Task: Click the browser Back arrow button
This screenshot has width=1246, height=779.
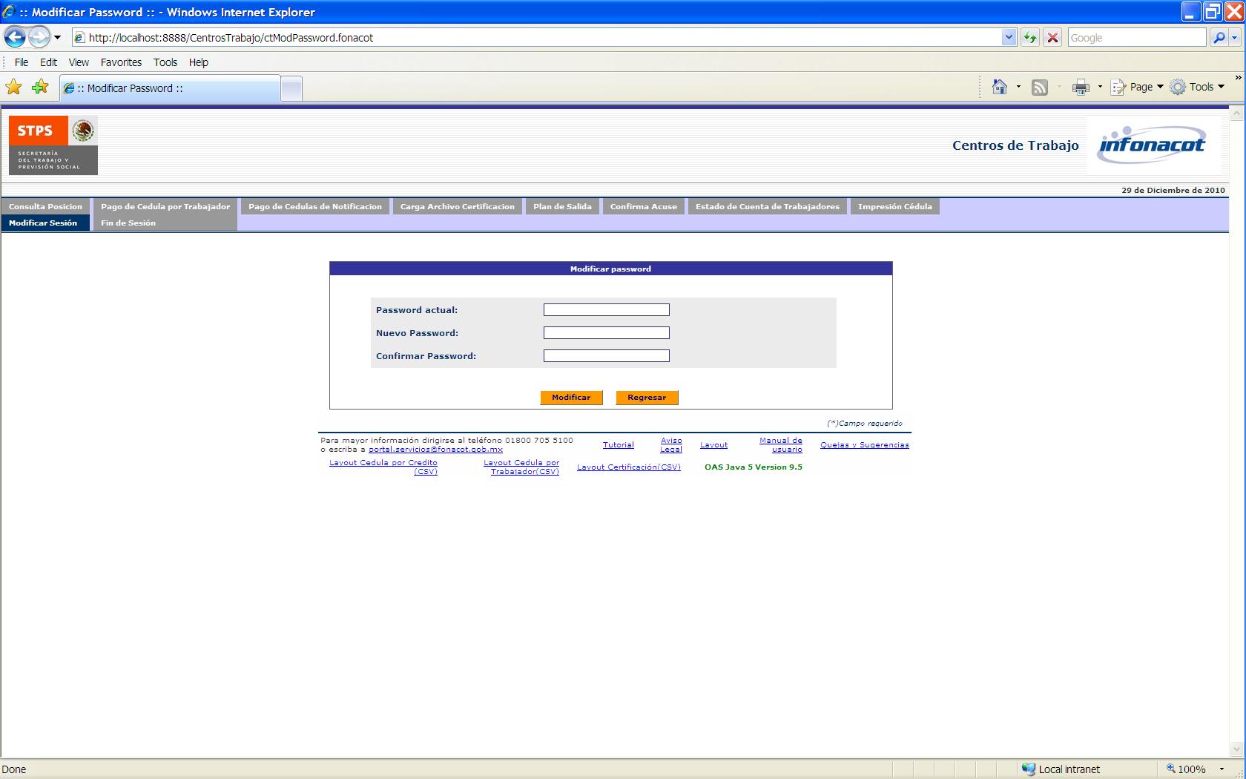Action: tap(15, 37)
